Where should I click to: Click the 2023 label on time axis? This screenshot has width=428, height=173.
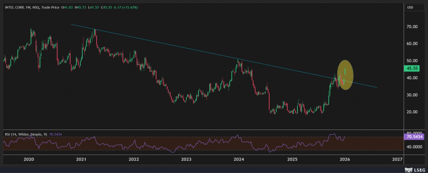tap(186, 159)
